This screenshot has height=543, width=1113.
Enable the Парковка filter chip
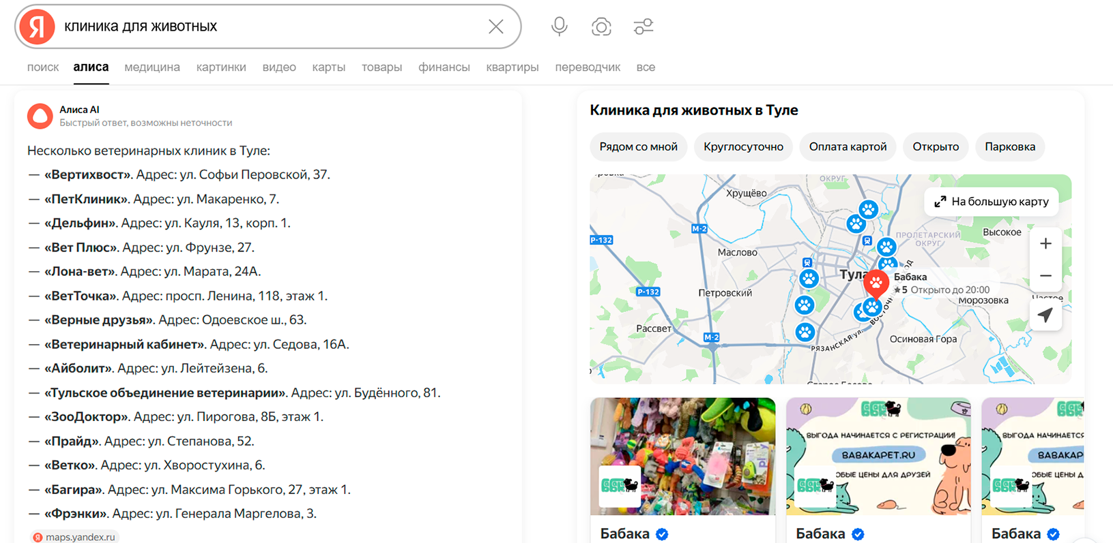point(1009,146)
